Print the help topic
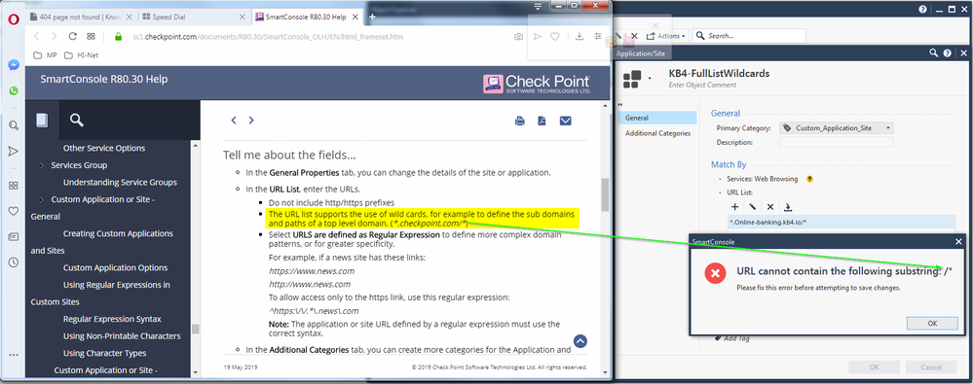 tap(520, 121)
